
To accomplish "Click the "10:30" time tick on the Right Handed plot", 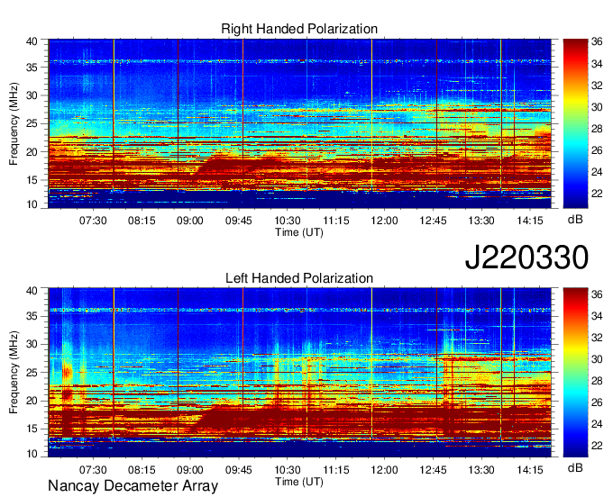I will click(287, 221).
